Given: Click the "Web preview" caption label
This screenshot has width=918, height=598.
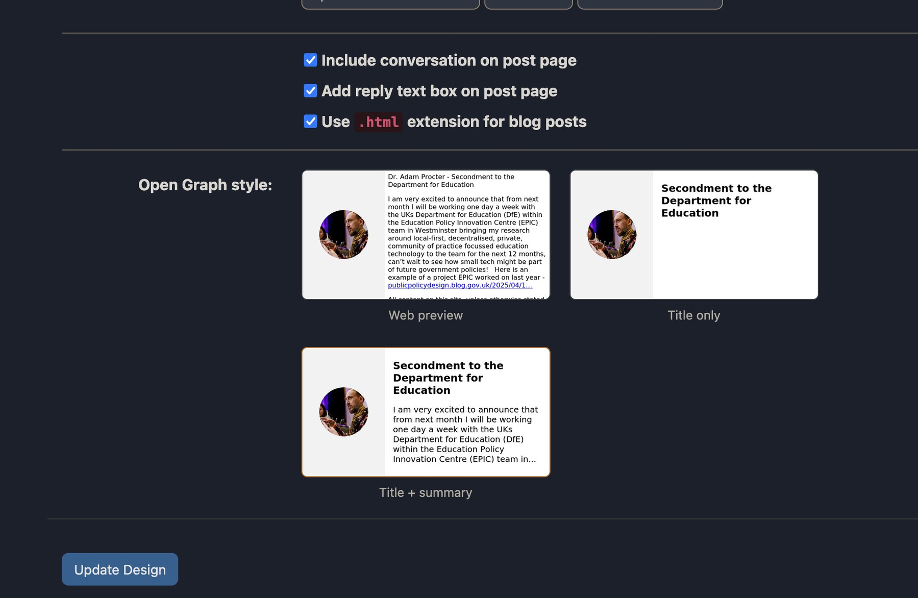Looking at the screenshot, I should pyautogui.click(x=426, y=315).
